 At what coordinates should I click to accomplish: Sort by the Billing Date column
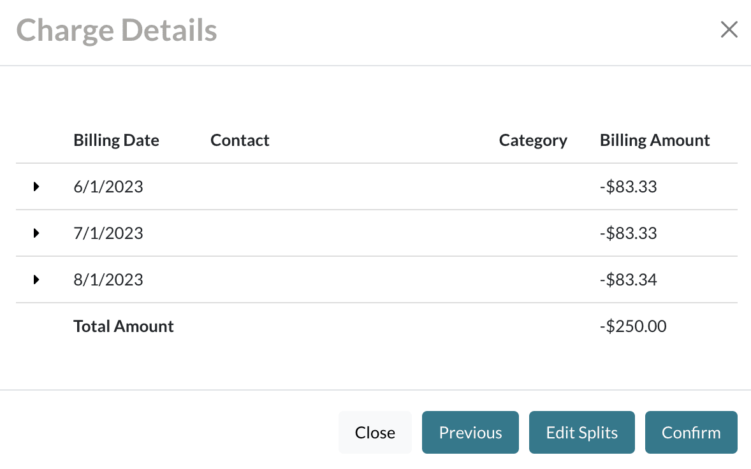point(116,140)
